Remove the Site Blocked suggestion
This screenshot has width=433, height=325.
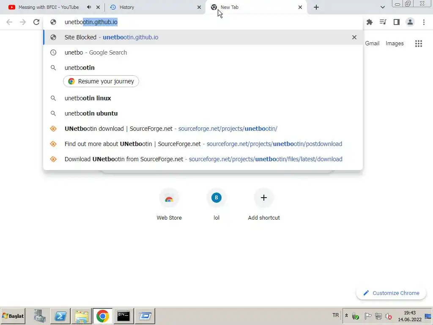click(x=354, y=37)
